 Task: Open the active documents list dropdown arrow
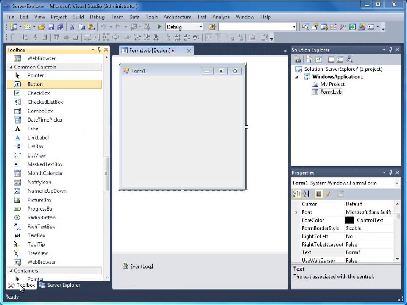click(x=285, y=51)
